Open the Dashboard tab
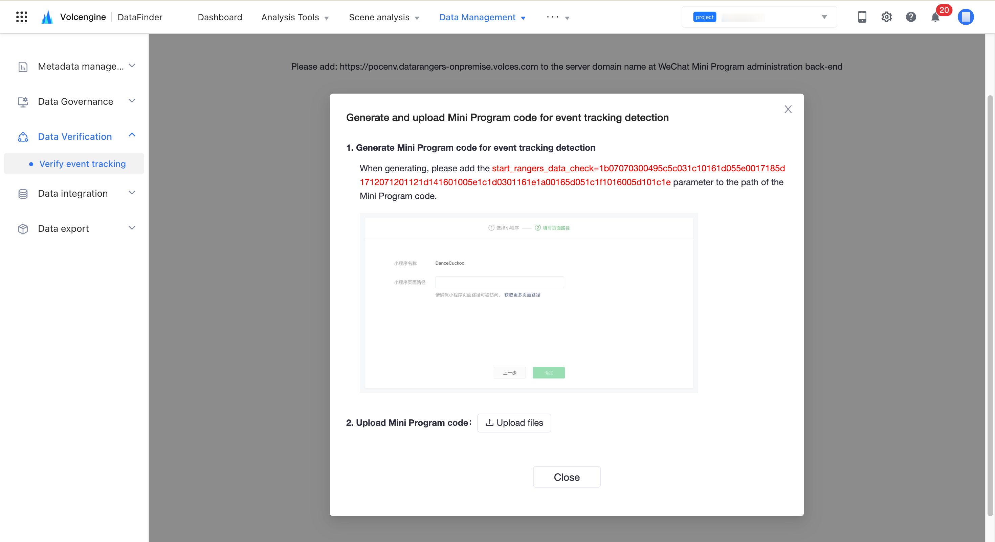The height and width of the screenshot is (542, 995). (x=220, y=17)
